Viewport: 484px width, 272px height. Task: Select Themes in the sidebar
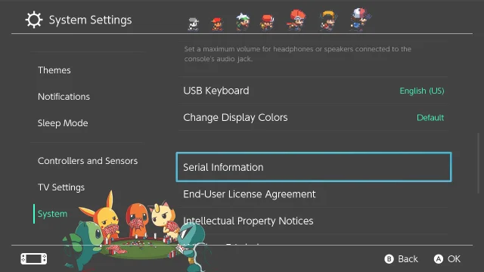tap(54, 70)
